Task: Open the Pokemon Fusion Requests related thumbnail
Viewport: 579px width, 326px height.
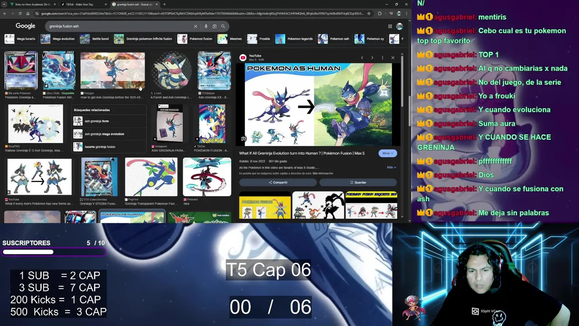Action: [371, 205]
